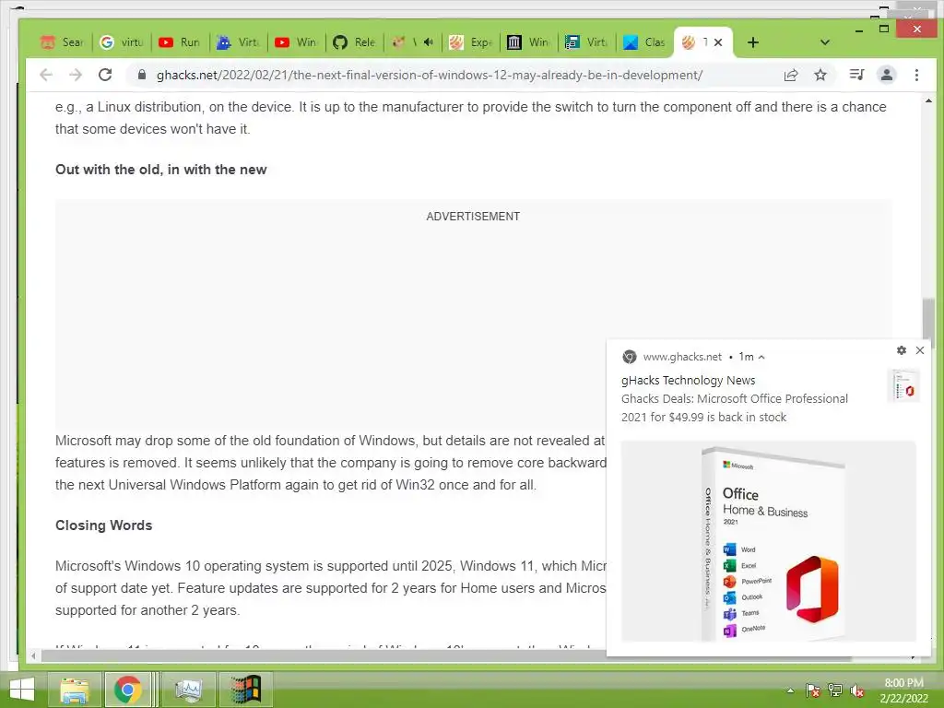Open the taskbar clock showing 8:00 PM
This screenshot has width=944, height=708.
click(x=903, y=690)
